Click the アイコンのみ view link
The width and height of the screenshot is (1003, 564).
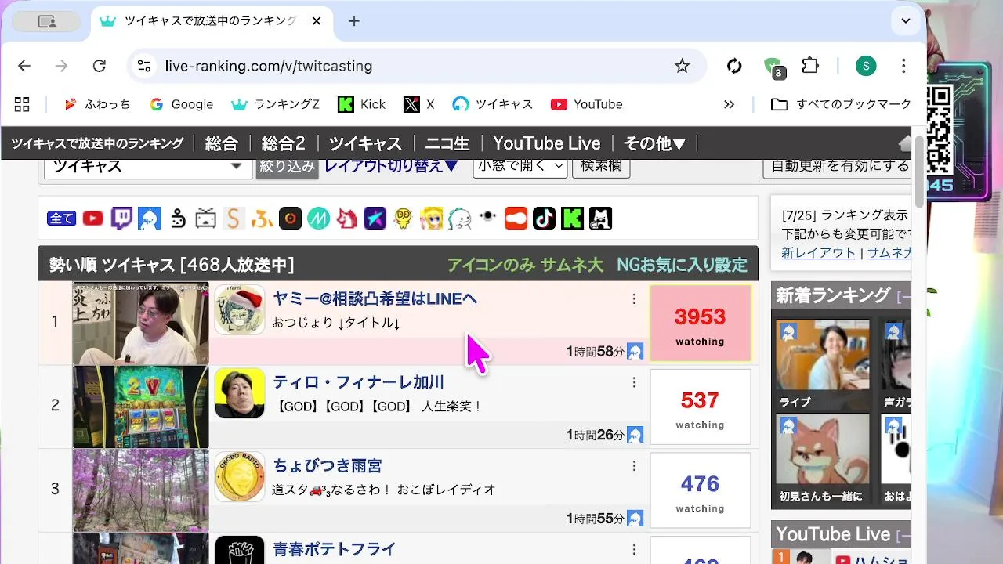coord(490,265)
